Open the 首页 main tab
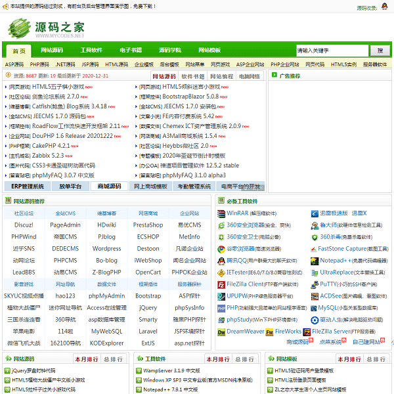Image resolution: width=394 pixels, height=394 pixels. click(x=19, y=51)
